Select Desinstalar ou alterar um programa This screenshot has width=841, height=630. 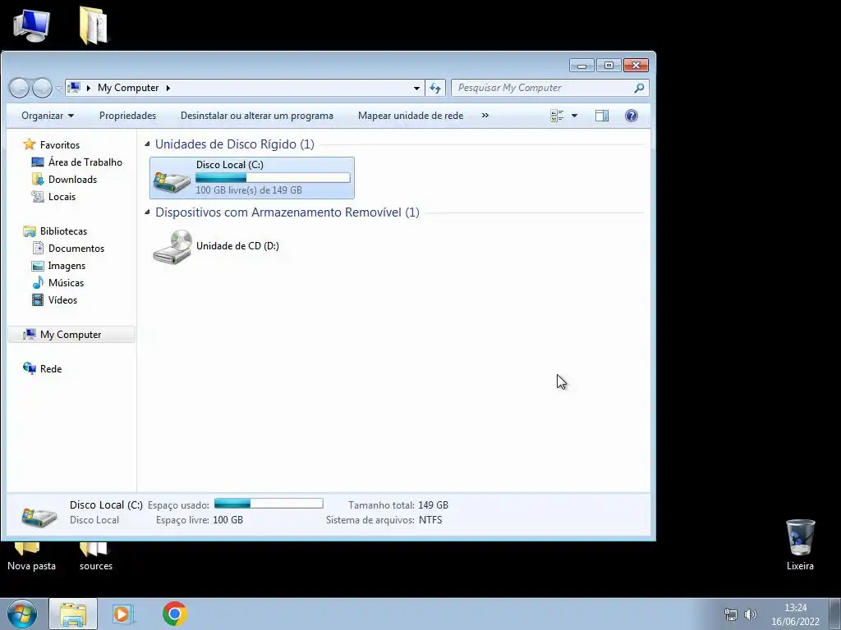(257, 116)
